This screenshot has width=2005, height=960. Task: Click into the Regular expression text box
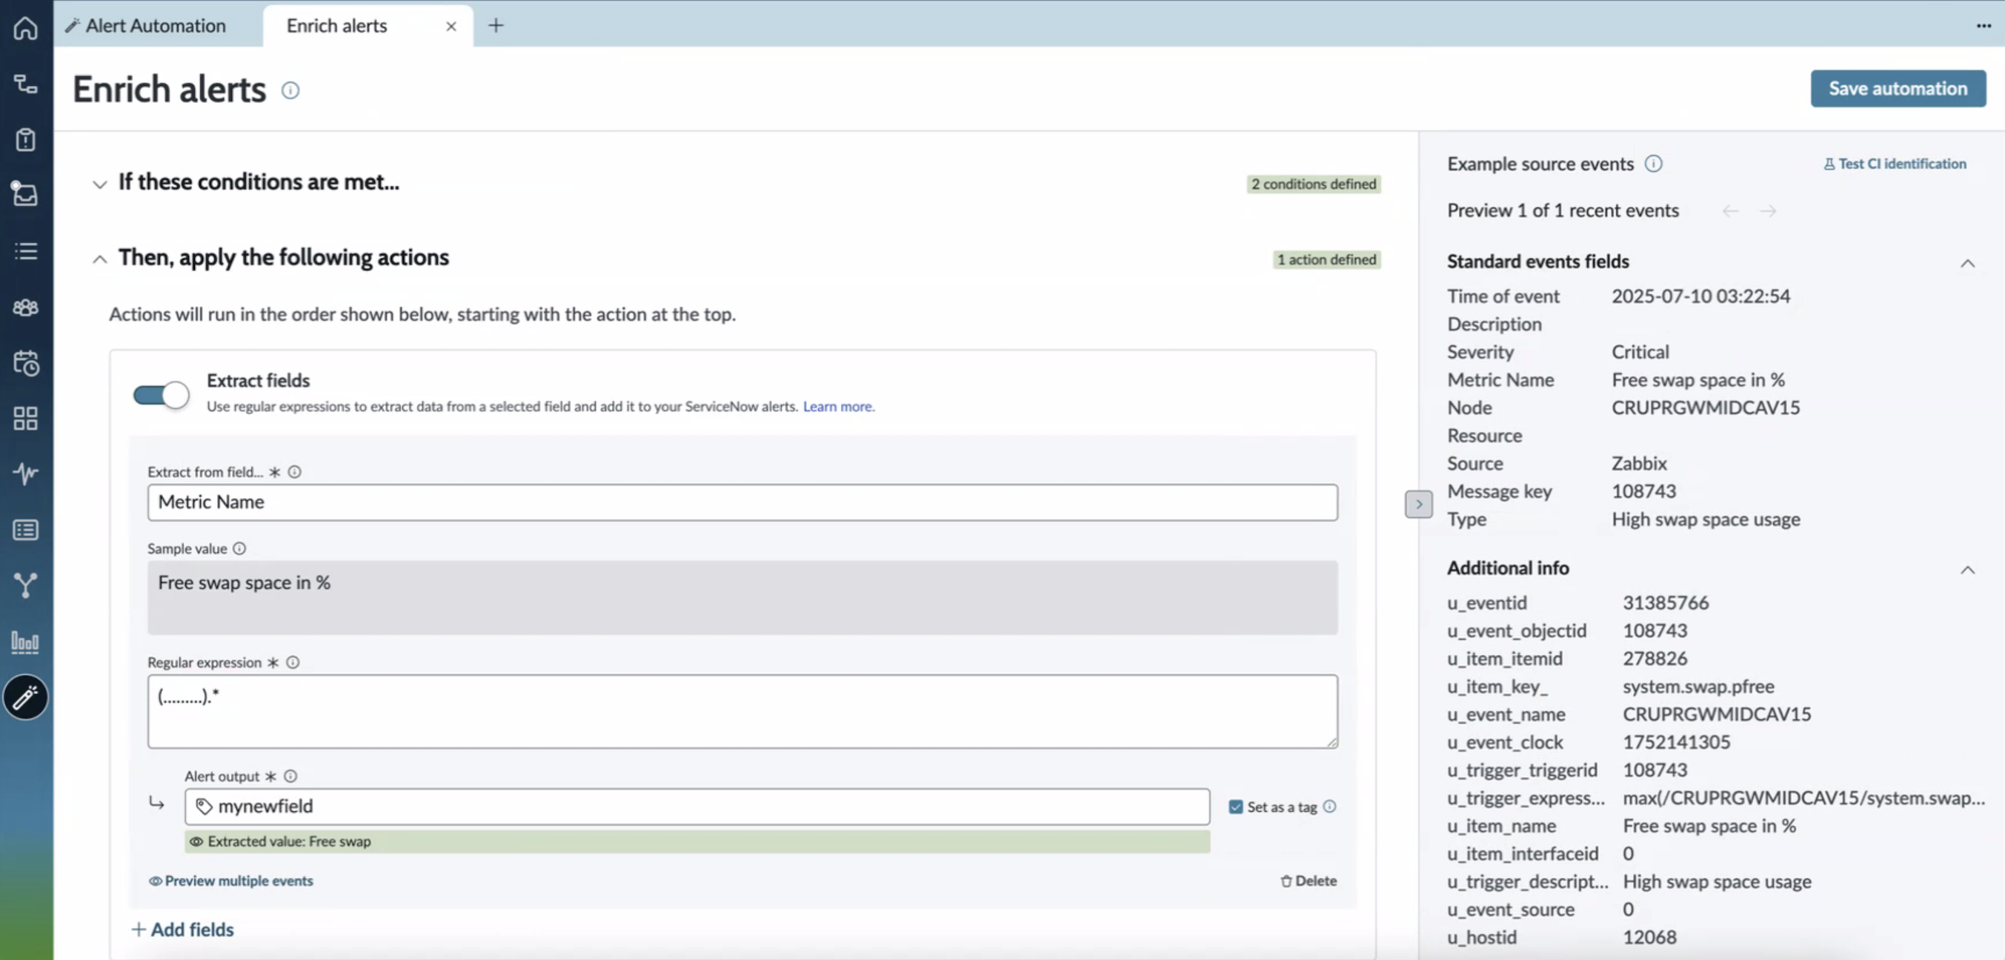tap(742, 712)
